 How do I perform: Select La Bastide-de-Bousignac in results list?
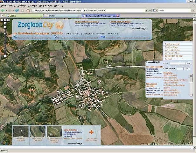coord(174,86)
